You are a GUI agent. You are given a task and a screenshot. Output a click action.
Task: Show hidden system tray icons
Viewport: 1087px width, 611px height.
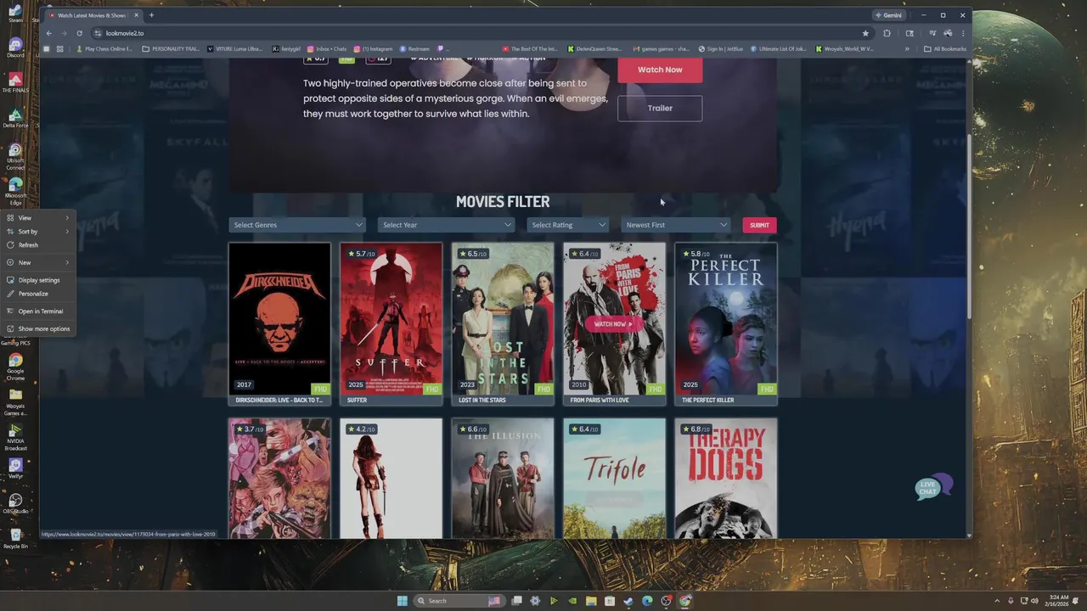coord(998,601)
